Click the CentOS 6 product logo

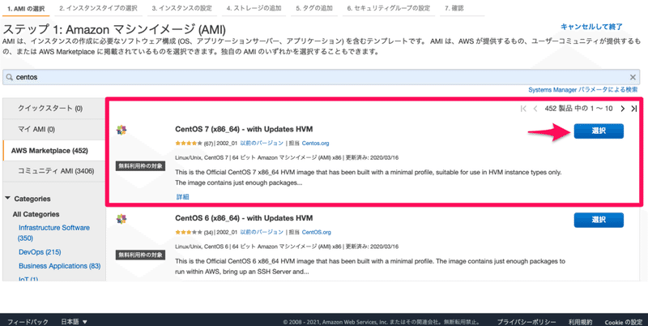pos(121,219)
